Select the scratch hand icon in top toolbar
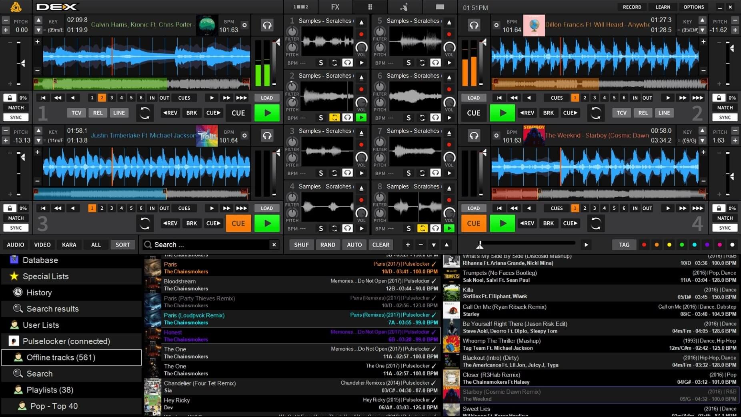The image size is (741, 417). tap(404, 7)
